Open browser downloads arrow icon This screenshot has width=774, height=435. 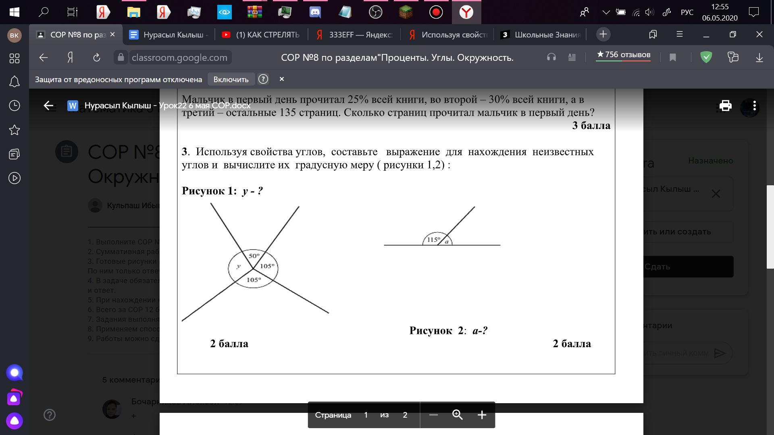coord(759,58)
